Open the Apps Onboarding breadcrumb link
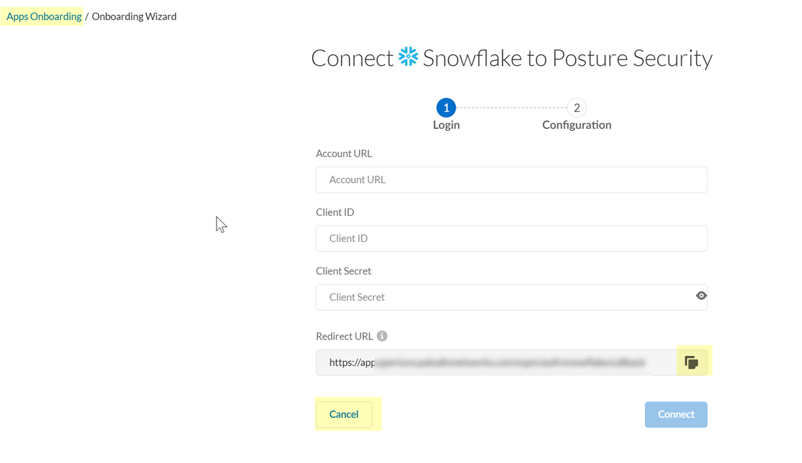 44,17
